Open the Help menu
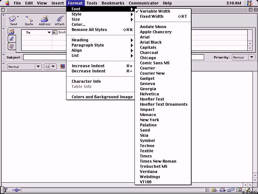Viewport: 258px width, 194px height. point(167,3)
